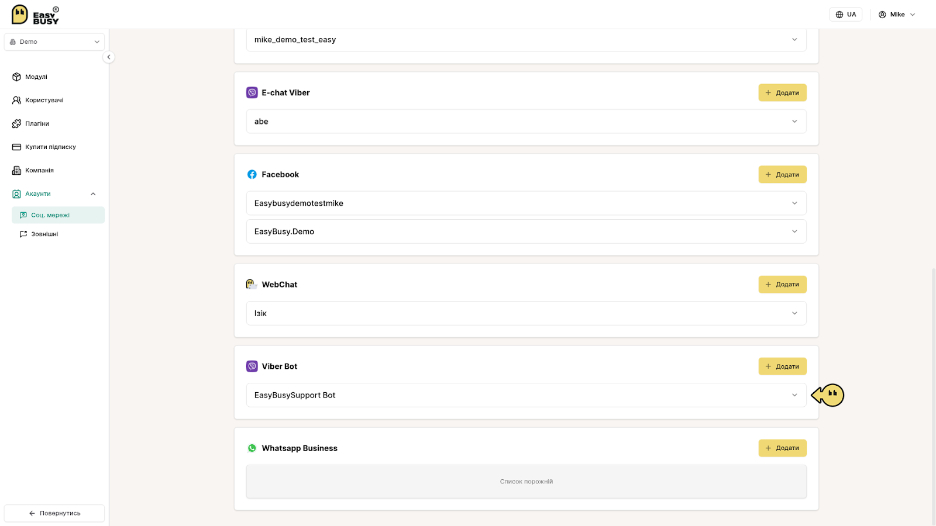Image resolution: width=936 pixels, height=526 pixels.
Task: Click the globe icon beside UA
Action: (839, 15)
